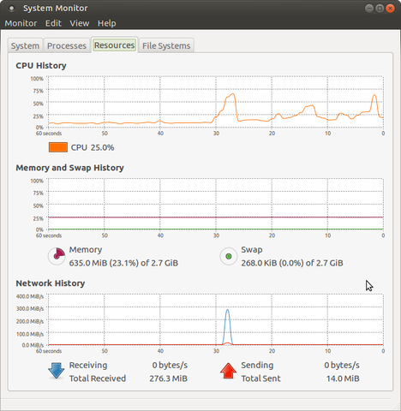Click the network history graph

click(216, 319)
